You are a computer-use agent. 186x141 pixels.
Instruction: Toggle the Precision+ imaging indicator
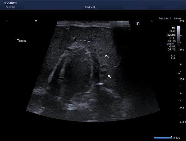point(165,18)
